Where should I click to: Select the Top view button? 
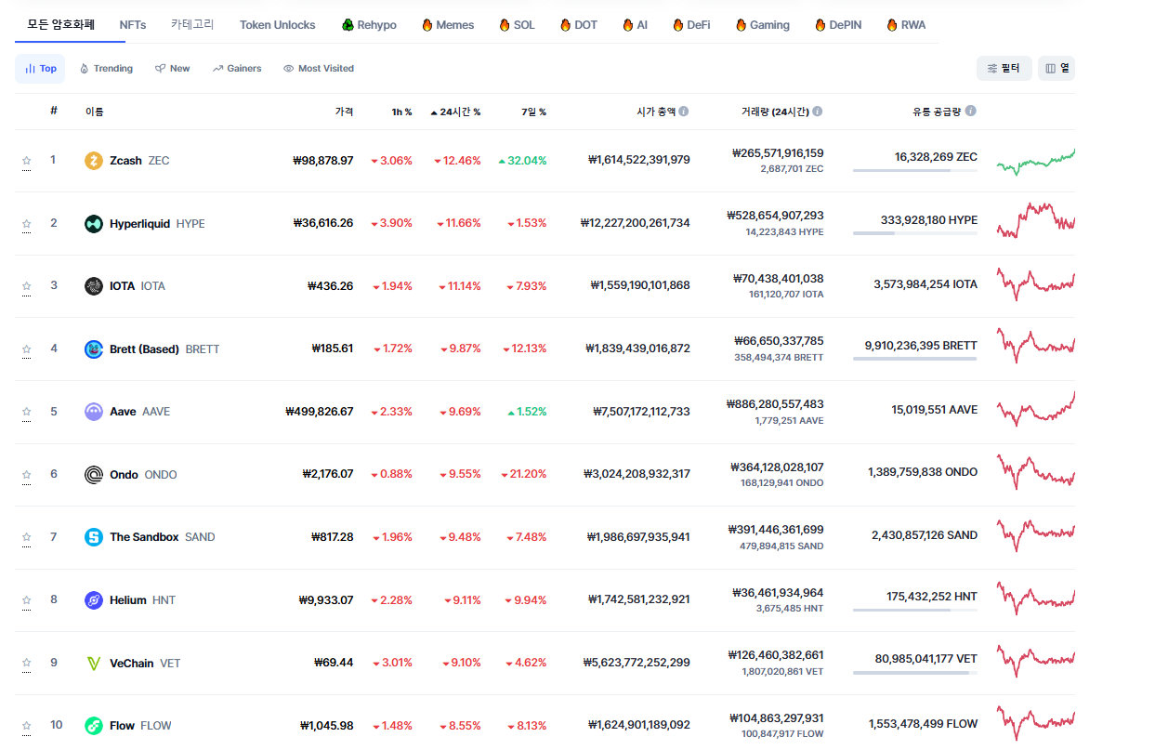click(x=40, y=68)
